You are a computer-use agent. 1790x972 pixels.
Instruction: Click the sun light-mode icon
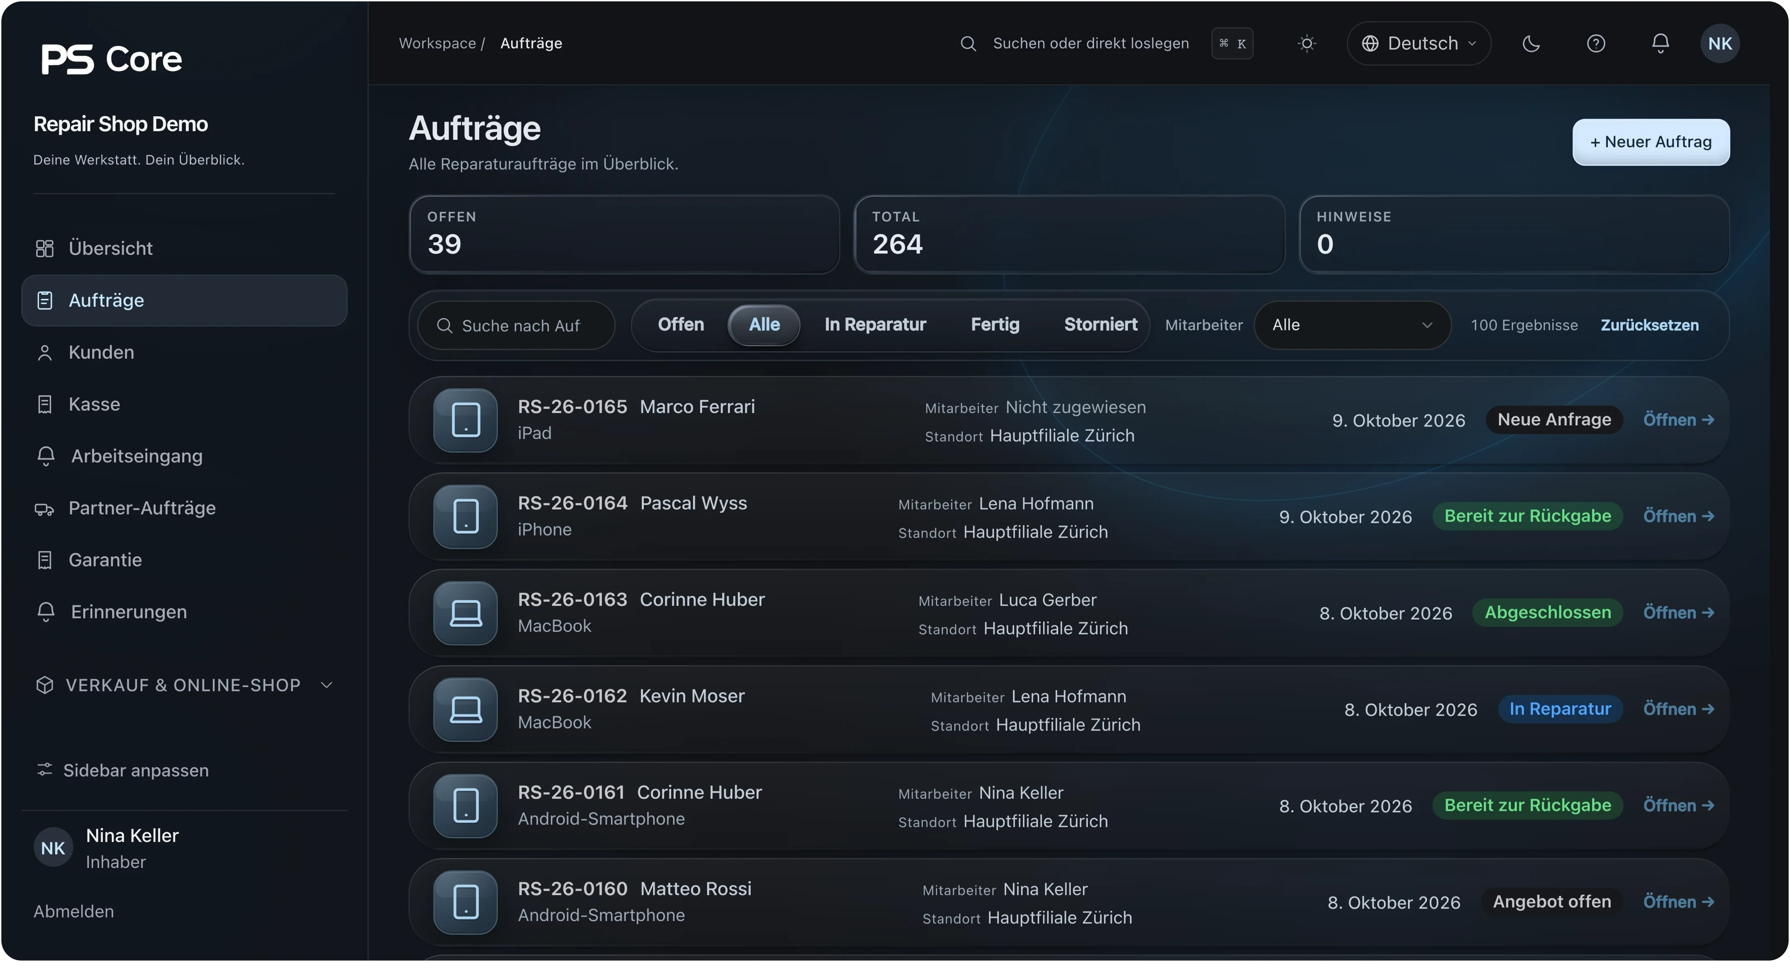(x=1306, y=43)
